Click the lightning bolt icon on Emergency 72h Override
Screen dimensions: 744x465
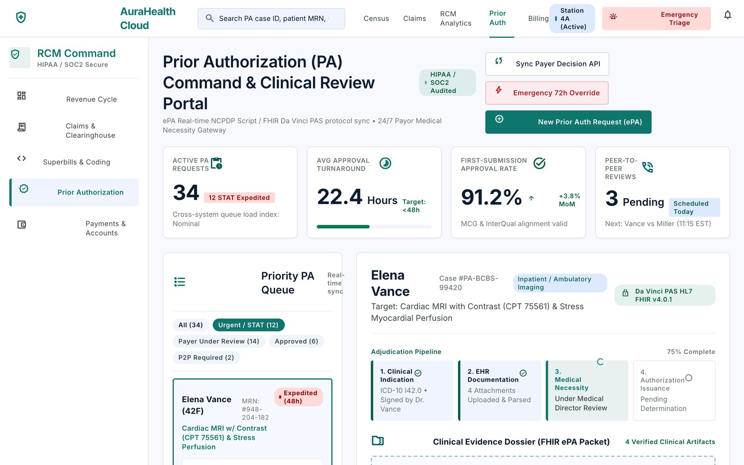[x=498, y=90]
